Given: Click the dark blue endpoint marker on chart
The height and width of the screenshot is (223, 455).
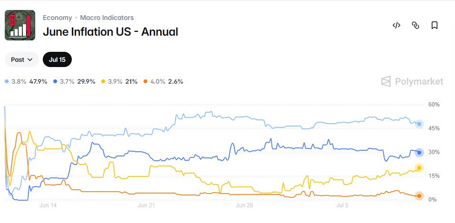Looking at the screenshot, I should pyautogui.click(x=419, y=153).
